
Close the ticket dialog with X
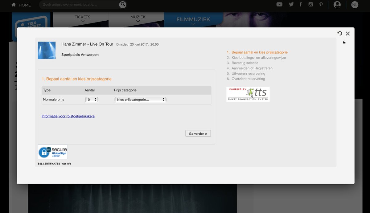347,34
